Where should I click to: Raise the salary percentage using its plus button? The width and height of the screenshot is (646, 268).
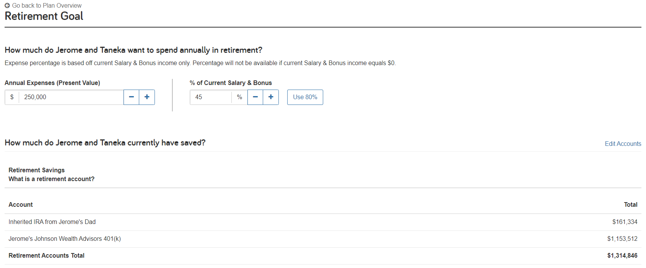click(x=271, y=97)
